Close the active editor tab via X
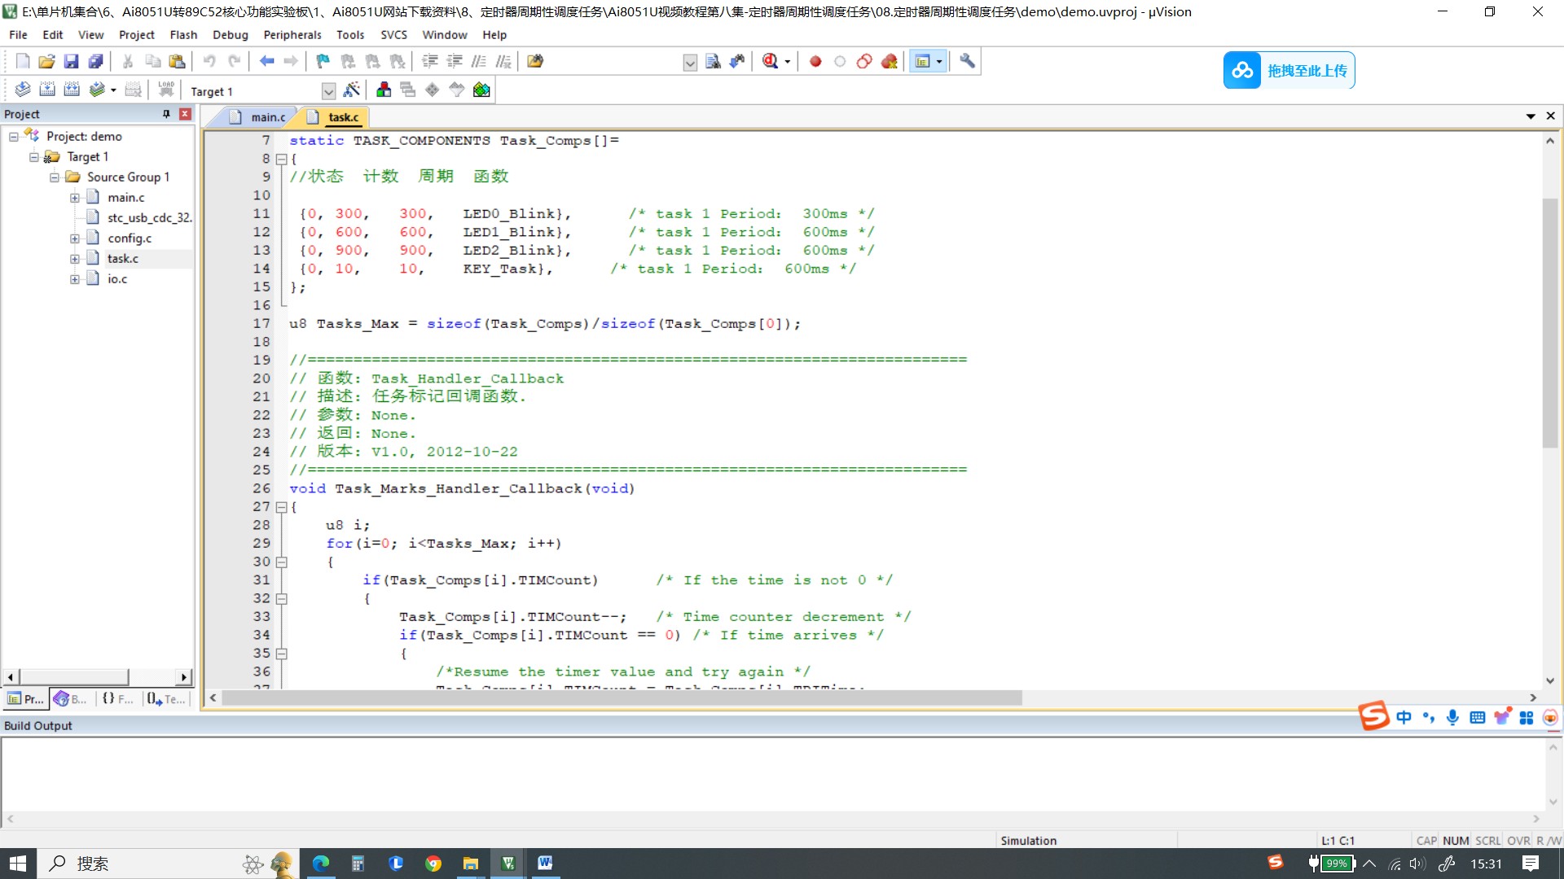 (x=1551, y=116)
